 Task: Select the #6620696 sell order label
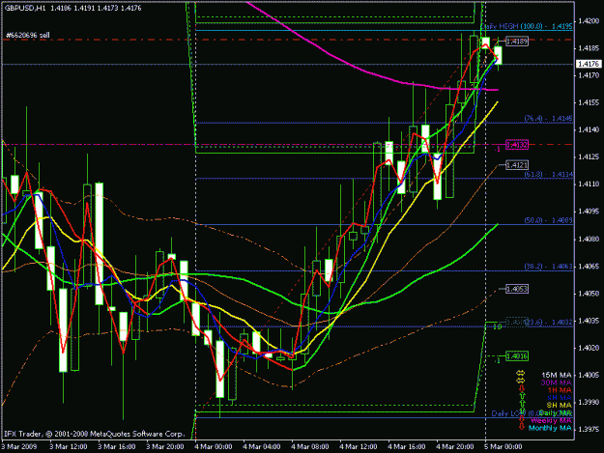point(28,36)
